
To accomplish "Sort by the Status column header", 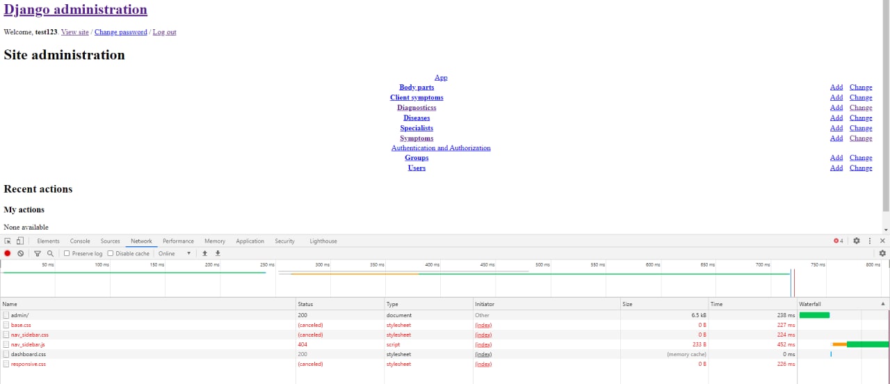I will tap(340, 304).
